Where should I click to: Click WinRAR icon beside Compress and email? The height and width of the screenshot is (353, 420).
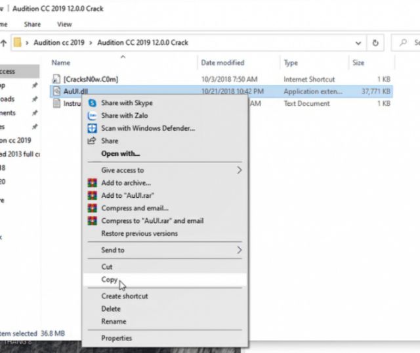point(93,208)
